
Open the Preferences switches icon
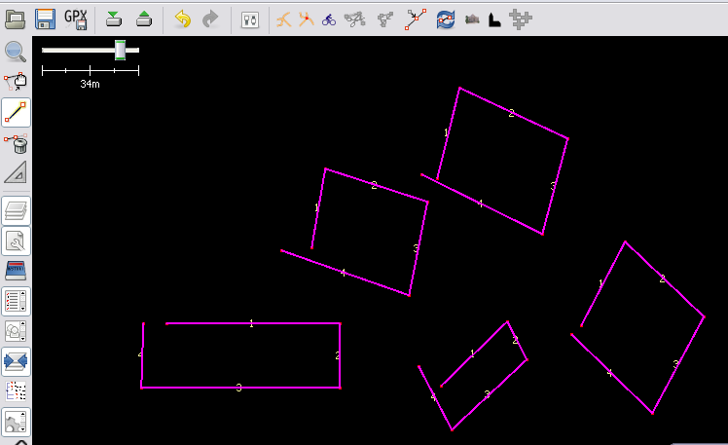[x=249, y=19]
